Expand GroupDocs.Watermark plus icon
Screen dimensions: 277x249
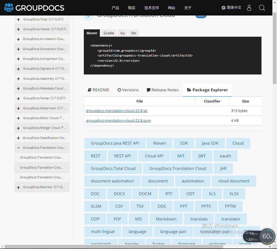[19, 108]
